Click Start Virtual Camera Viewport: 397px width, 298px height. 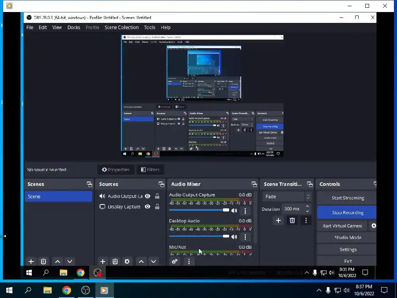pyautogui.click(x=342, y=226)
